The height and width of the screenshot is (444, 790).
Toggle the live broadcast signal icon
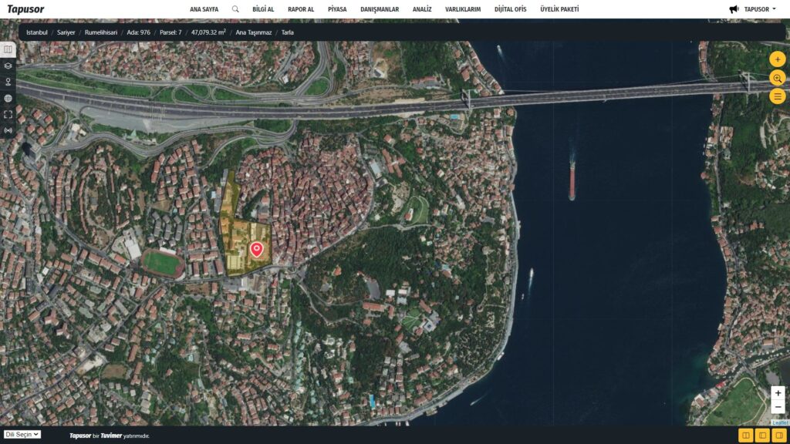pyautogui.click(x=8, y=130)
